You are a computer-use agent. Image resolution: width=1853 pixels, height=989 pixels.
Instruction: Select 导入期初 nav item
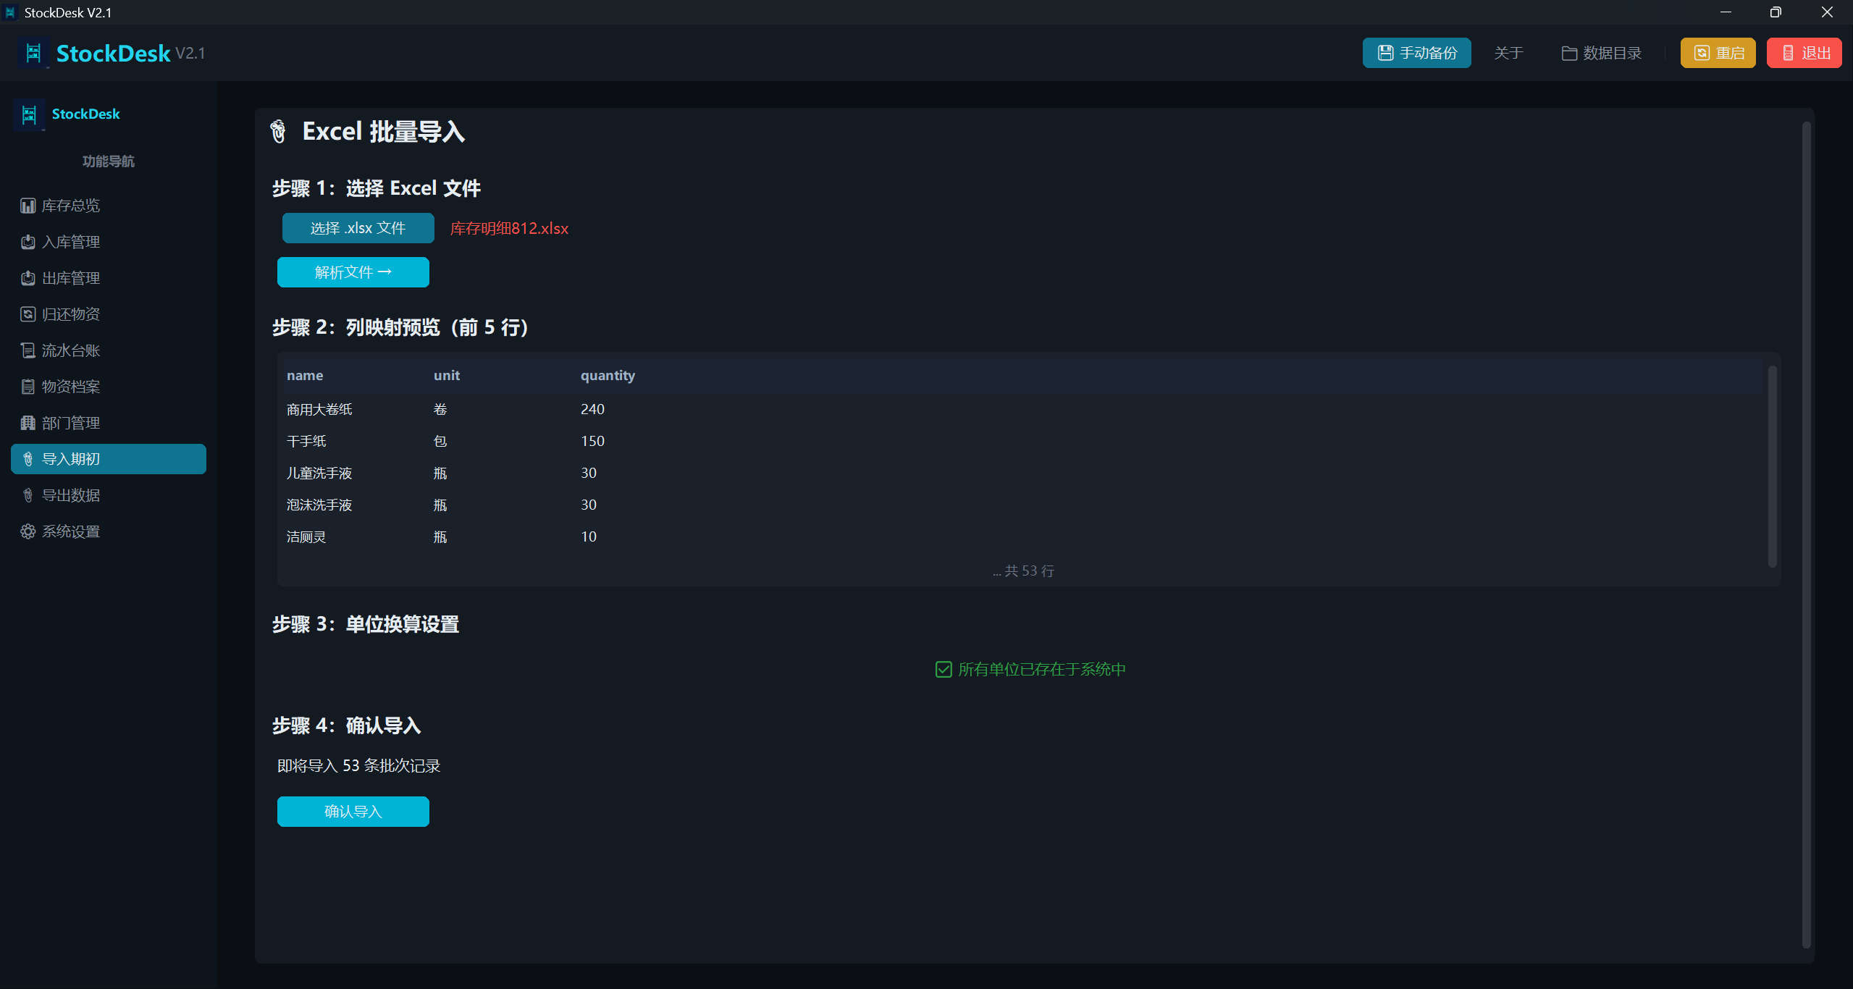(109, 459)
